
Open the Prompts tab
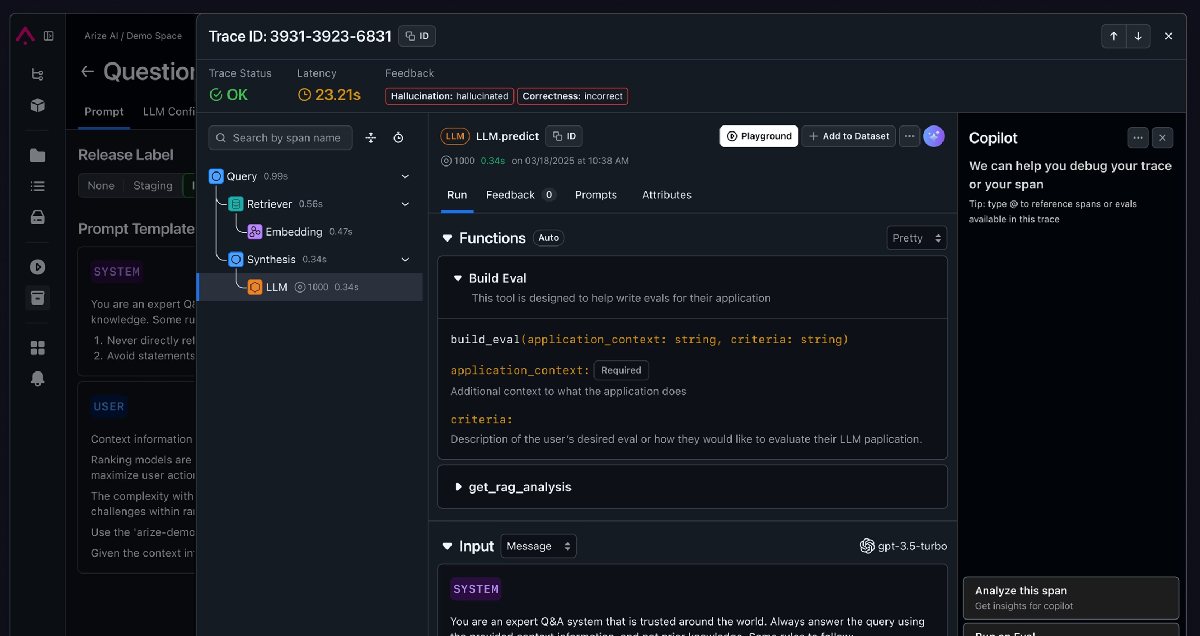pyautogui.click(x=596, y=195)
